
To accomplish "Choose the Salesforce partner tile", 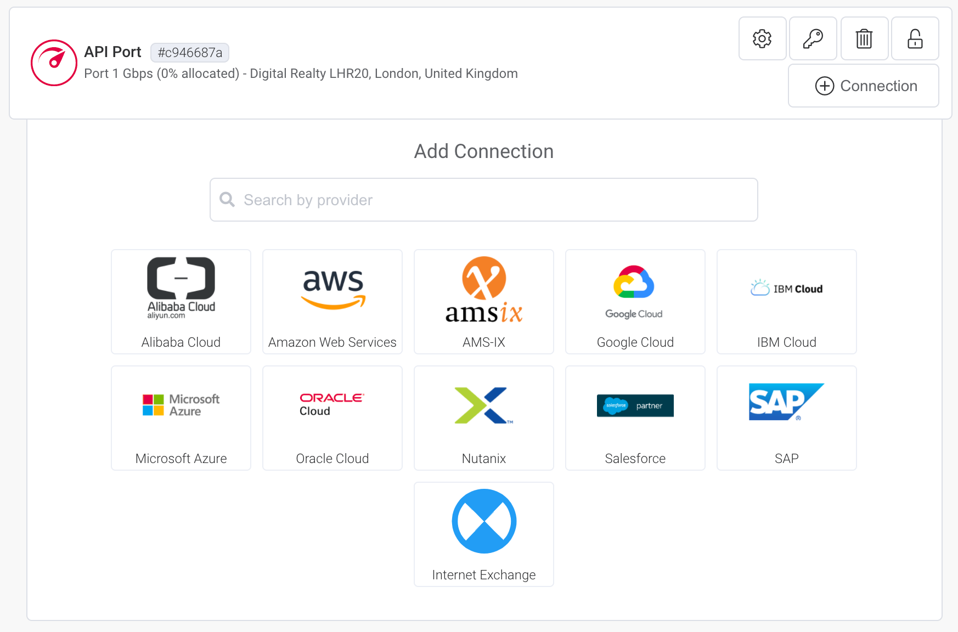I will [x=635, y=418].
